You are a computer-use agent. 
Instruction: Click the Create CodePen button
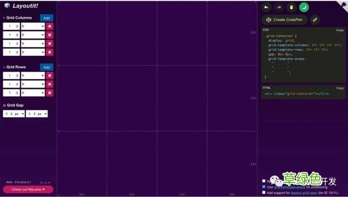(284, 19)
